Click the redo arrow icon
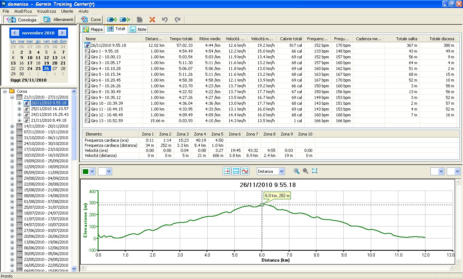The image size is (463, 279). point(177,20)
